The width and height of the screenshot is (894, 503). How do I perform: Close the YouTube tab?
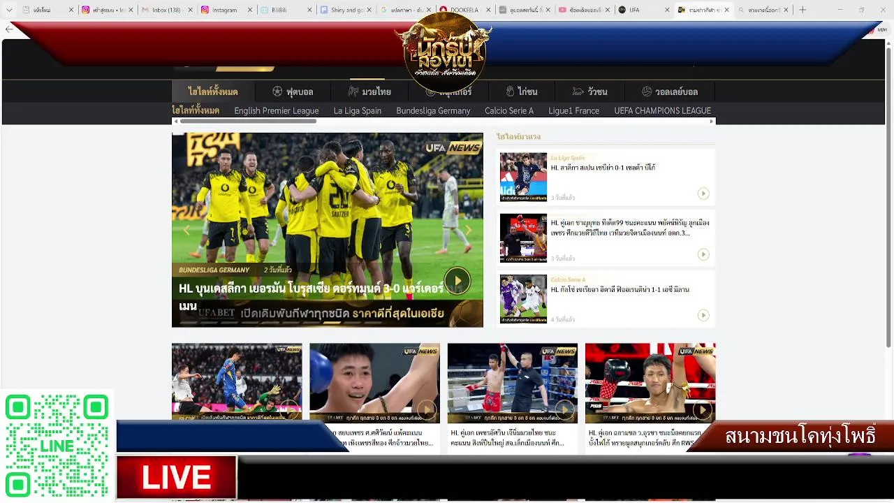pyautogui.click(x=608, y=10)
